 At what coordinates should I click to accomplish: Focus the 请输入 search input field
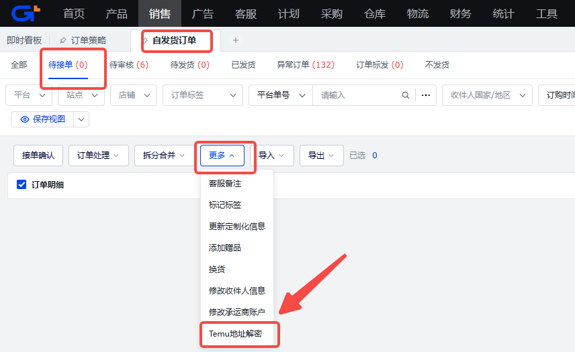(x=357, y=95)
